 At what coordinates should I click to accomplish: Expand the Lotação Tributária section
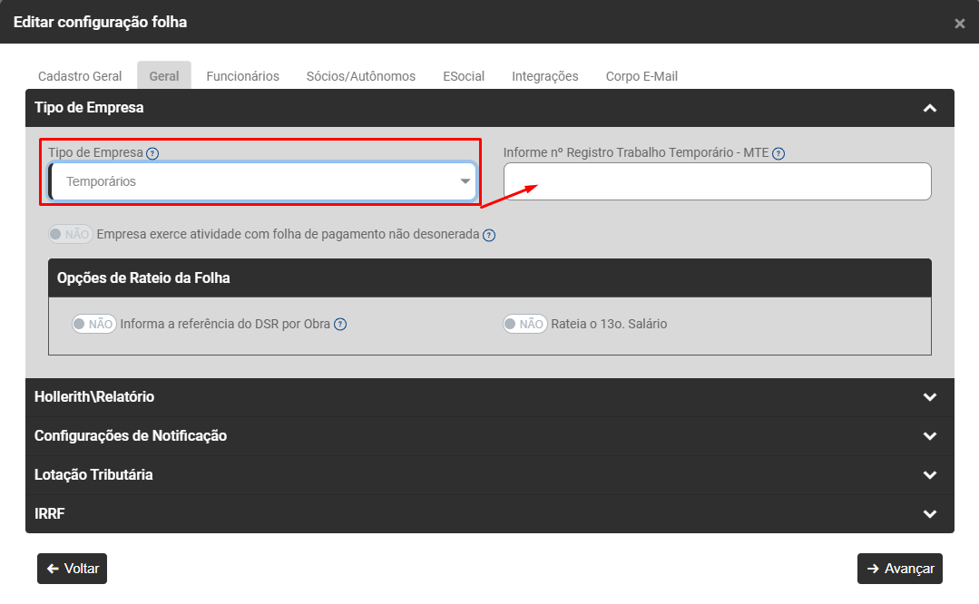click(x=929, y=475)
